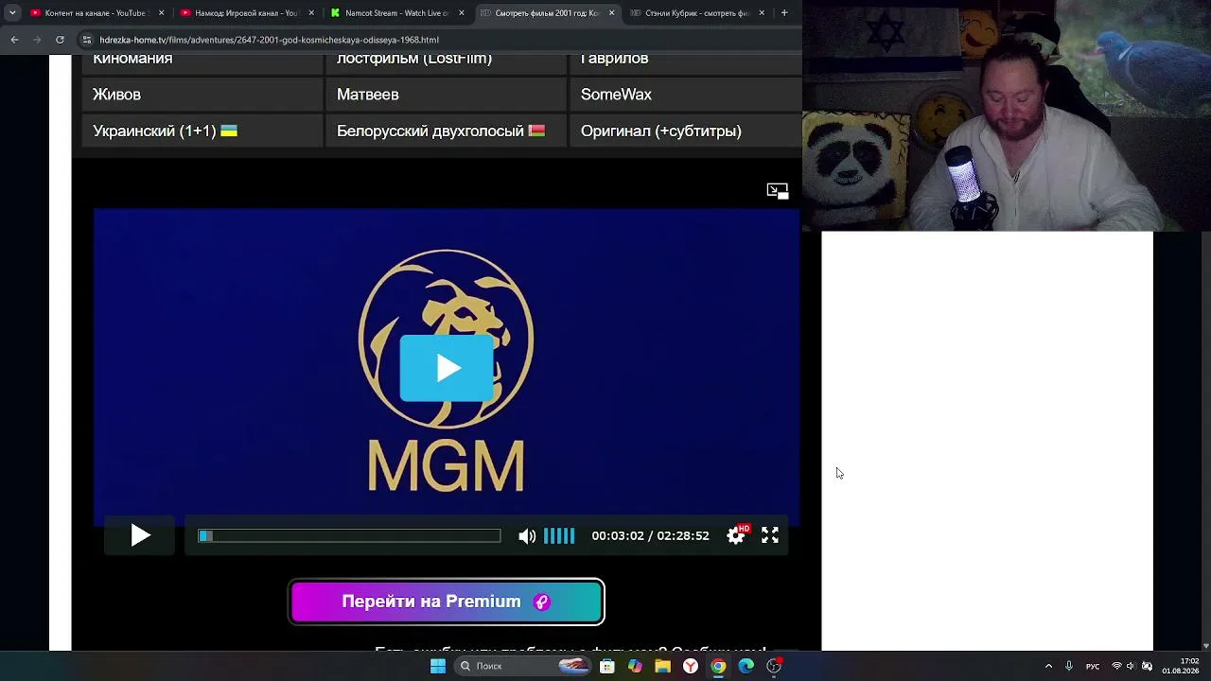Select the Живов translation
The height and width of the screenshot is (681, 1211).
pyautogui.click(x=202, y=95)
